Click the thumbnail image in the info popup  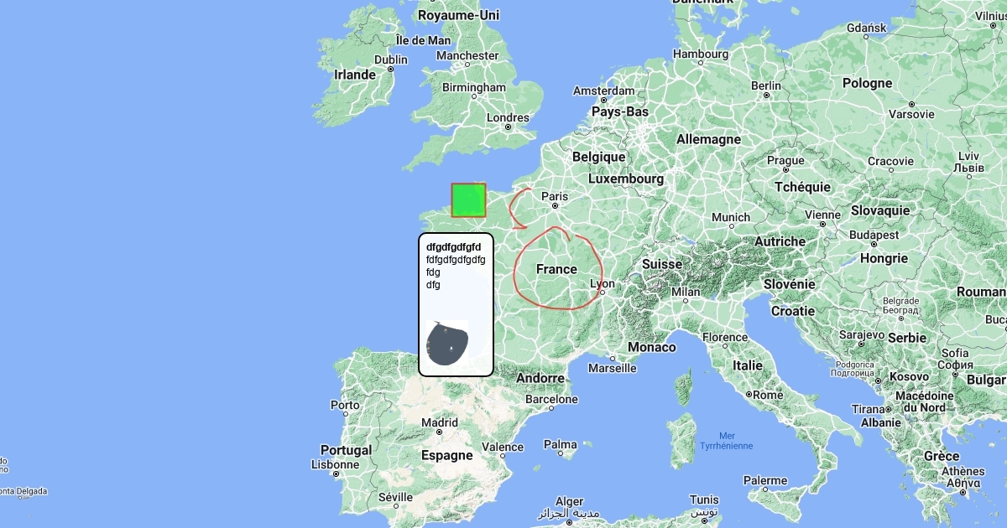point(447,343)
